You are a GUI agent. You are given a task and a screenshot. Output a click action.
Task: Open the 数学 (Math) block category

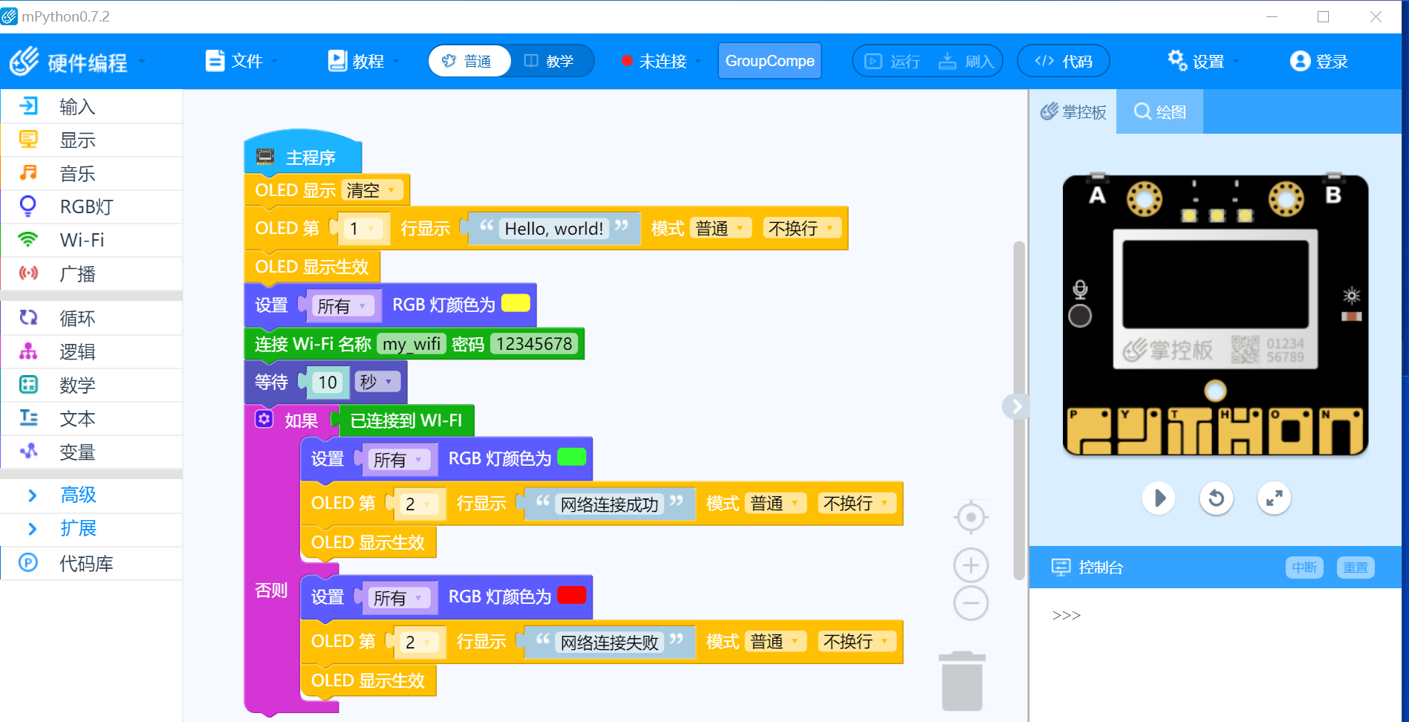coord(91,386)
